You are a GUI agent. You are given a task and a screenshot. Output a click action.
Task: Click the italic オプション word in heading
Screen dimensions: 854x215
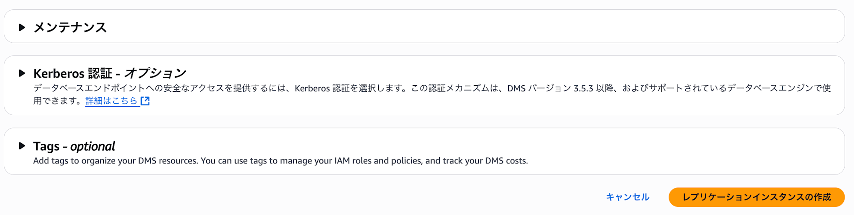[155, 73]
